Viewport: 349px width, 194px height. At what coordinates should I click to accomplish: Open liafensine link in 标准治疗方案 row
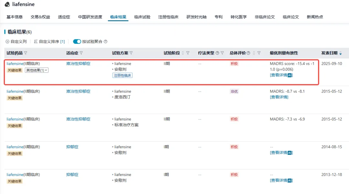point(15,119)
